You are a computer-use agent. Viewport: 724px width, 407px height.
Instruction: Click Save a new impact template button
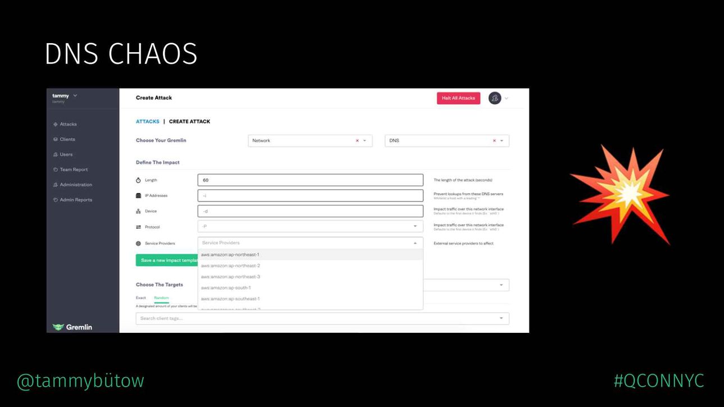point(167,260)
